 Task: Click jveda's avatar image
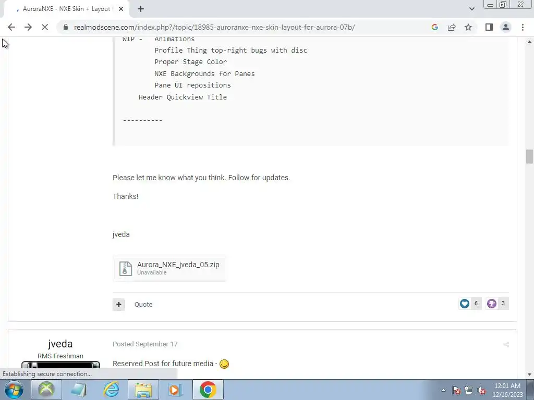[60, 365]
